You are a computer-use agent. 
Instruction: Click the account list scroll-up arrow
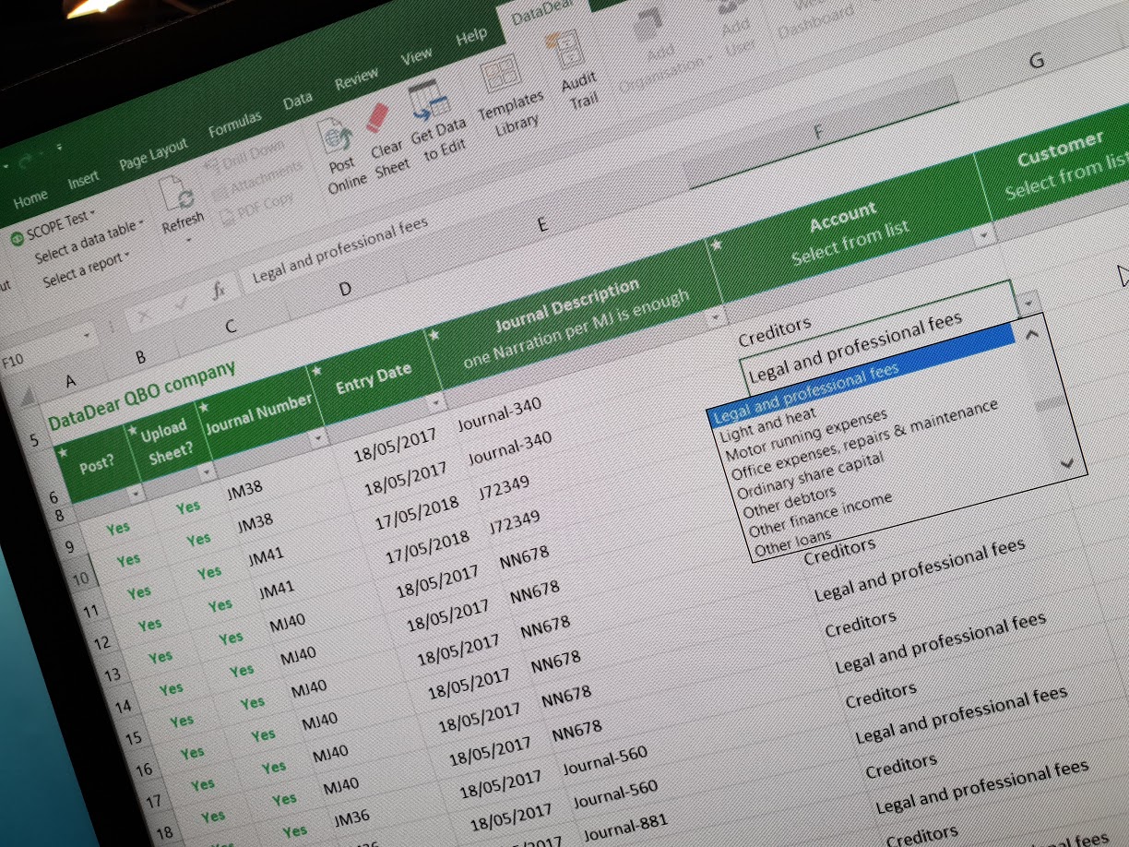[x=1033, y=334]
